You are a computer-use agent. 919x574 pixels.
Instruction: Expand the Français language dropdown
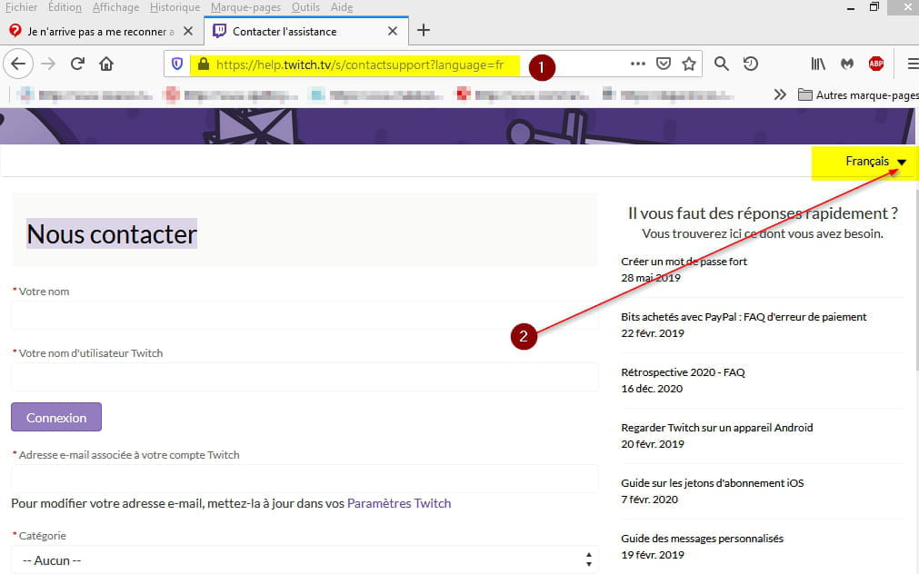(x=875, y=161)
